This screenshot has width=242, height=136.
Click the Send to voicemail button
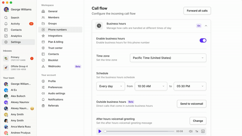pyautogui.click(x=191, y=104)
